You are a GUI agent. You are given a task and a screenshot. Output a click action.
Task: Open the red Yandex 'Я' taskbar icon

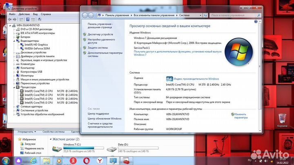(x=73, y=161)
